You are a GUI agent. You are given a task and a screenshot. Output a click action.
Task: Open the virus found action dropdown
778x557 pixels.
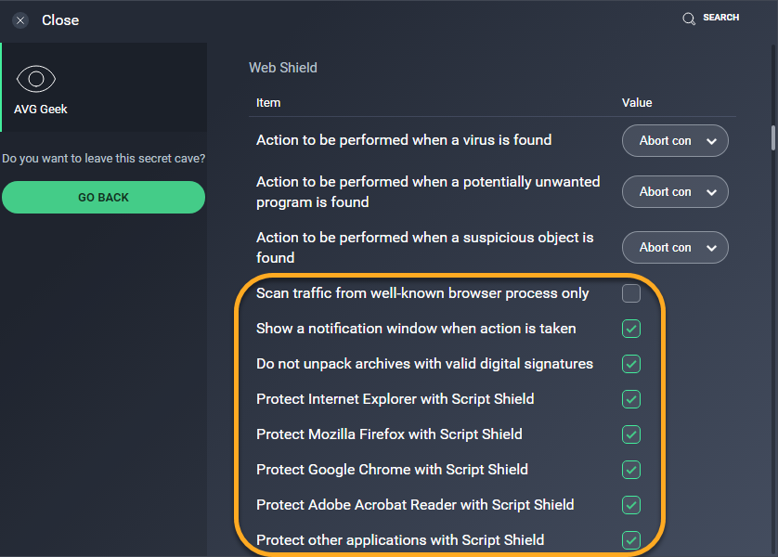675,141
